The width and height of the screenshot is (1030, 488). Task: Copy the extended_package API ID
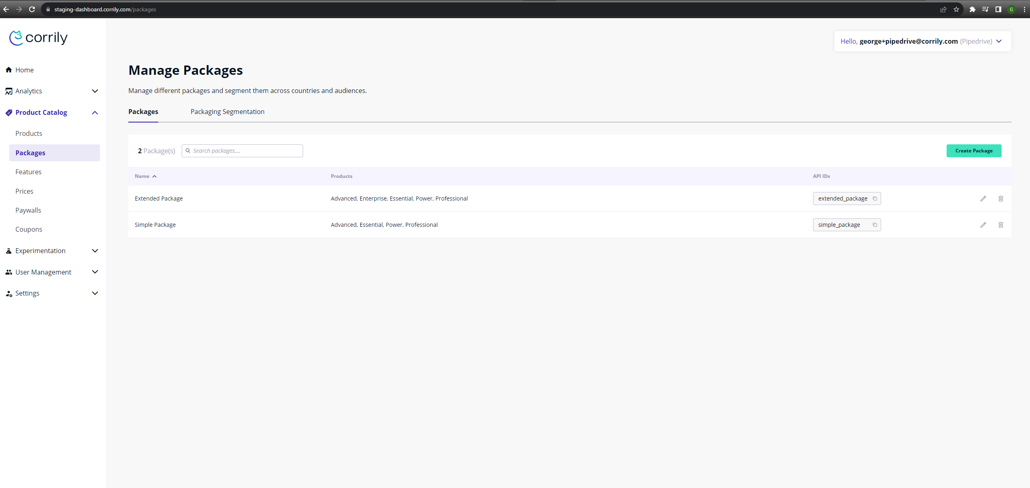[x=875, y=199]
